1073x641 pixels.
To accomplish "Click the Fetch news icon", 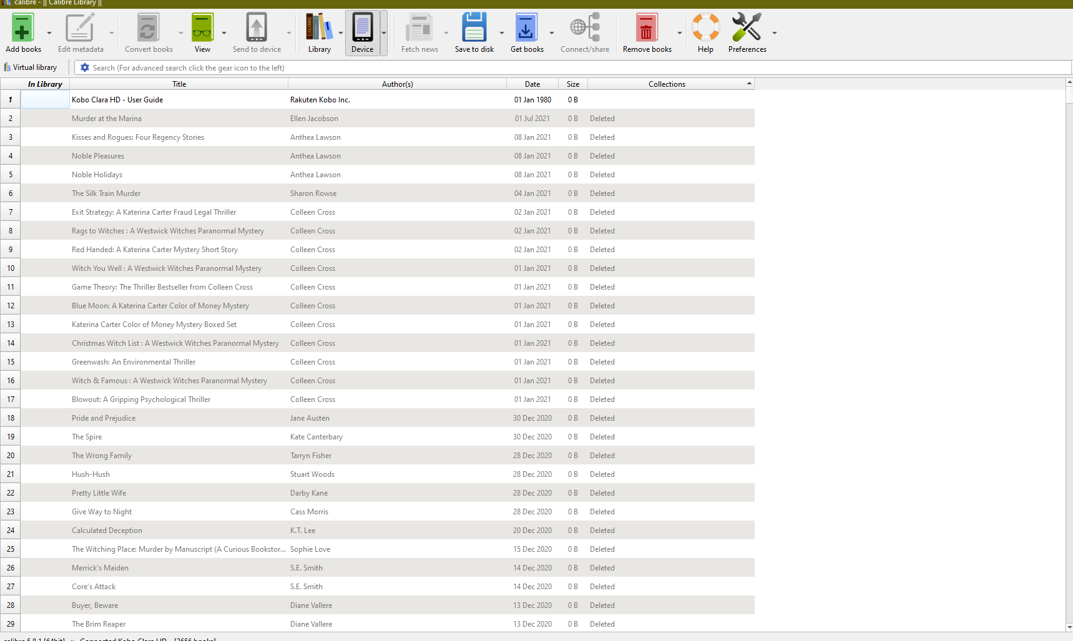I will (419, 27).
